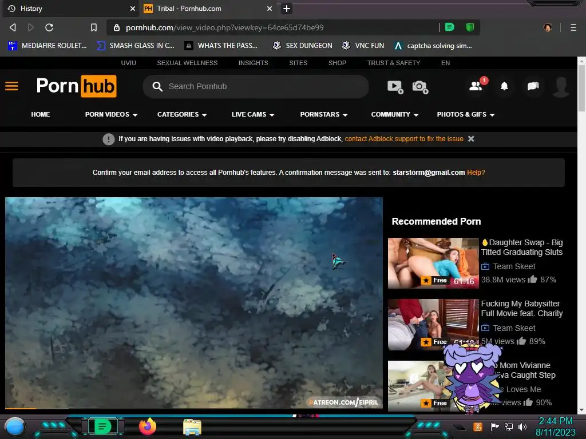Screen dimensions: 586x439
Task: Open the site user profile avatar
Action: [561, 87]
